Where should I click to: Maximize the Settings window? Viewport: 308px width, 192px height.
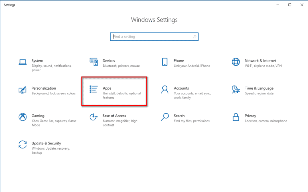pos(290,5)
